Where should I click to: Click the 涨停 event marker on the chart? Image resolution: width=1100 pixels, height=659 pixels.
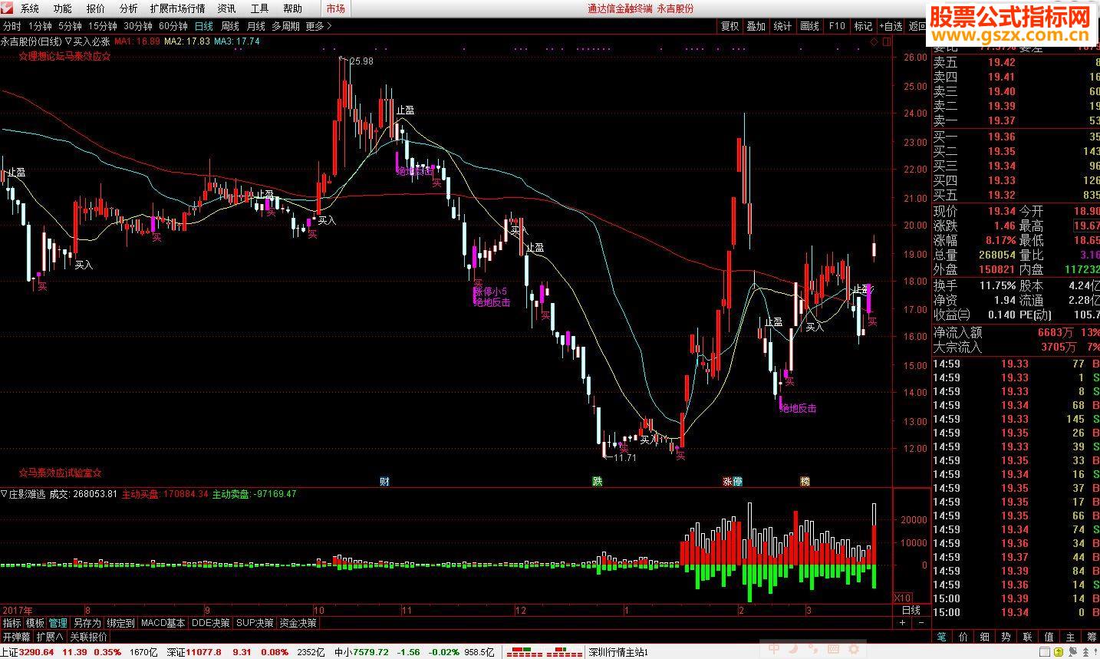click(732, 481)
